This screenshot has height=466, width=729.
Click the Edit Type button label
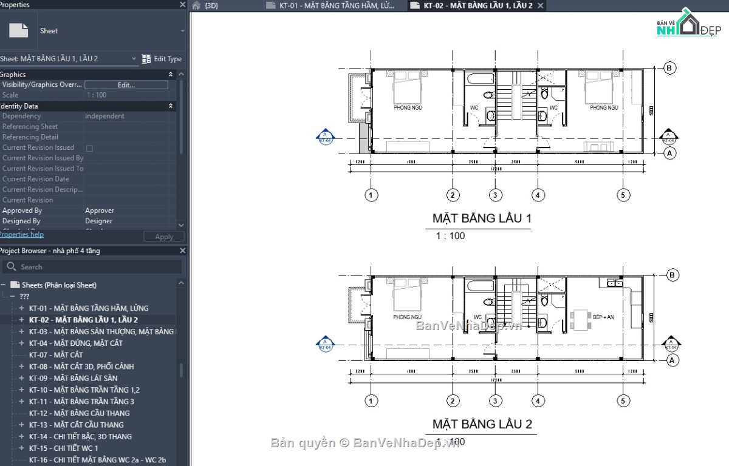(x=168, y=59)
